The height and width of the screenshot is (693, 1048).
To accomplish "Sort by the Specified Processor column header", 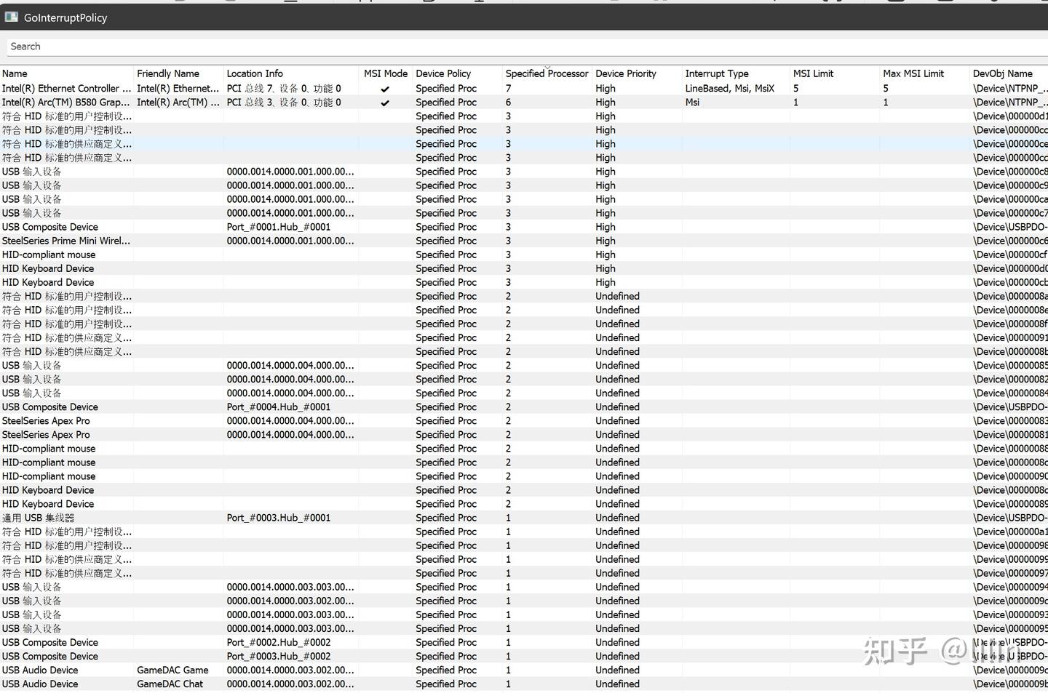I will 547,73.
